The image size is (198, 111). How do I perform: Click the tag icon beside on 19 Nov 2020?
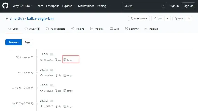tap(32, 88)
